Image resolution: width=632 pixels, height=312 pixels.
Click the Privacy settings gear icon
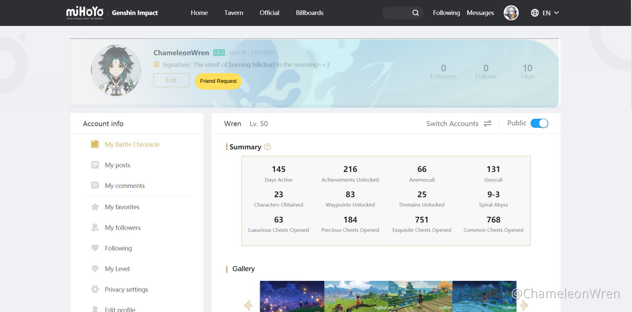pos(95,289)
